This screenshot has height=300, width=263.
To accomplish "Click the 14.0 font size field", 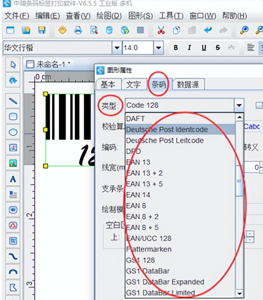I will [138, 48].
